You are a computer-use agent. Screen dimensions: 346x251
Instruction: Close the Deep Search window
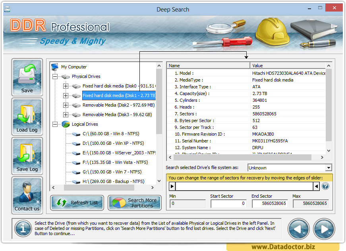click(x=334, y=8)
